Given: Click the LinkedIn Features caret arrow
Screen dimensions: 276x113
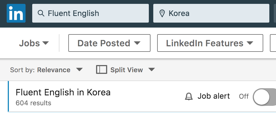Looking at the screenshot, I should [x=250, y=43].
